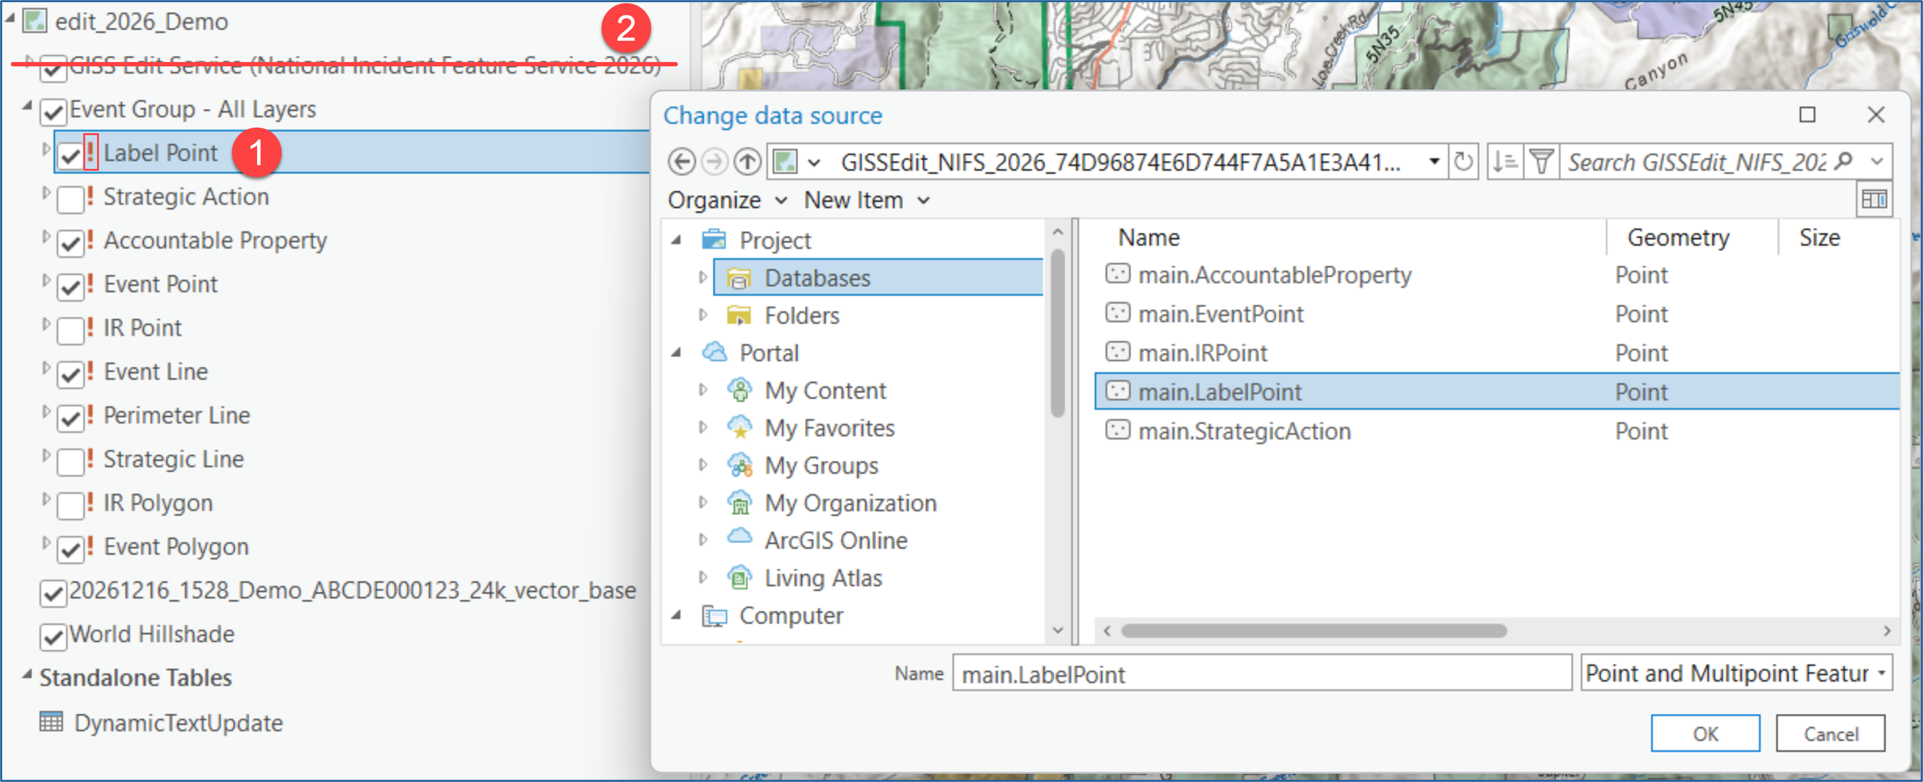Expand the Event Group - All Layers tree

26,108
